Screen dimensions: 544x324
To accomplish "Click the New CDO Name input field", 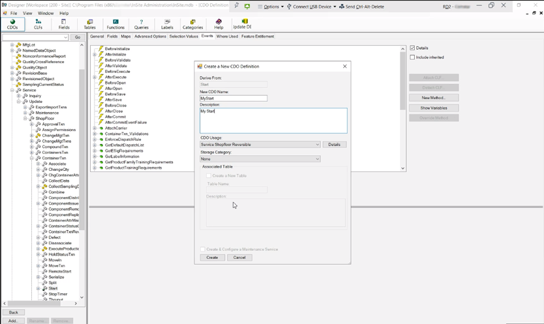I will tap(234, 98).
